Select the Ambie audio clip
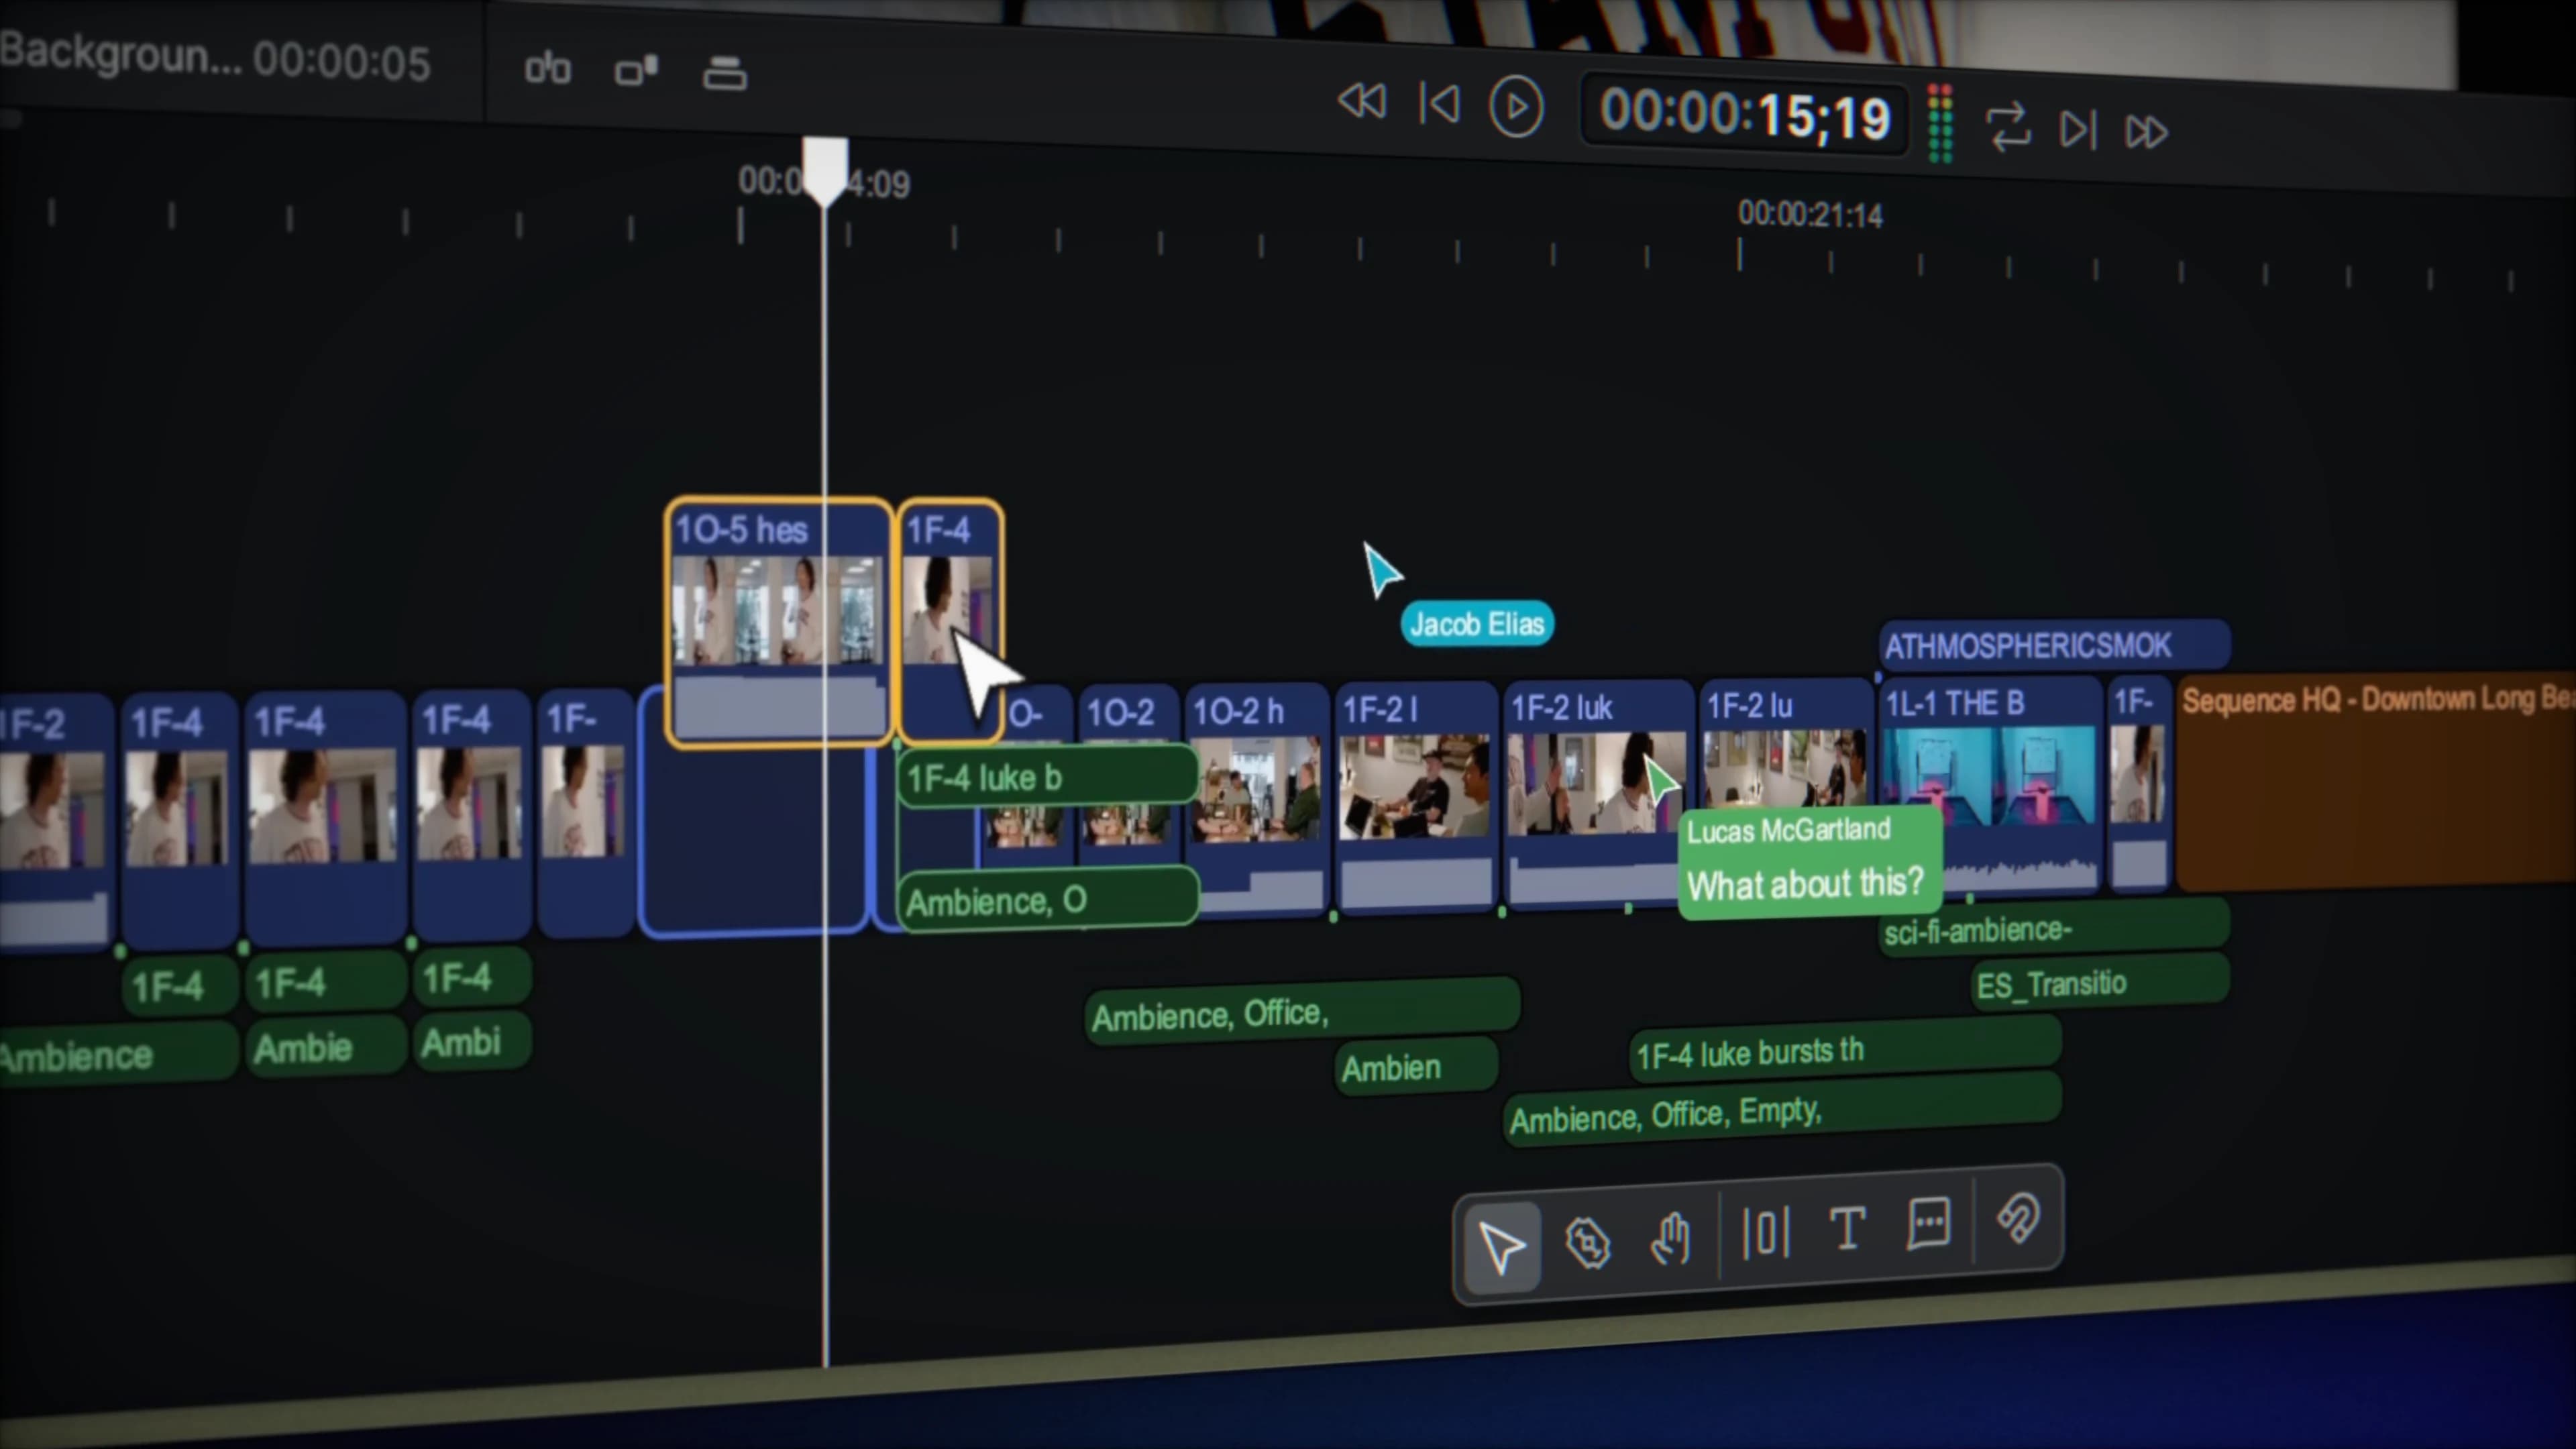 pyautogui.click(x=326, y=1046)
